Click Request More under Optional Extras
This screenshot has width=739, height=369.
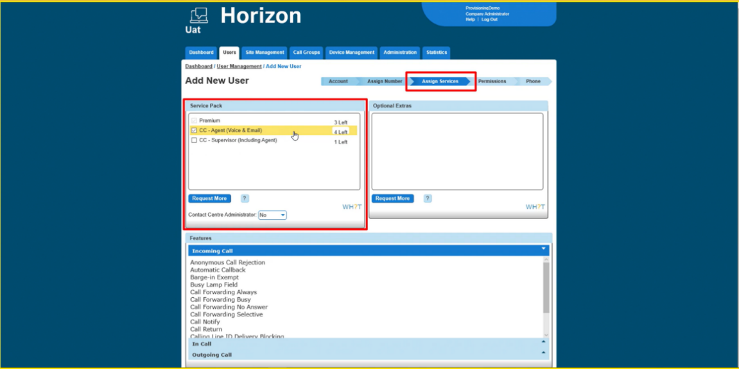(x=392, y=199)
